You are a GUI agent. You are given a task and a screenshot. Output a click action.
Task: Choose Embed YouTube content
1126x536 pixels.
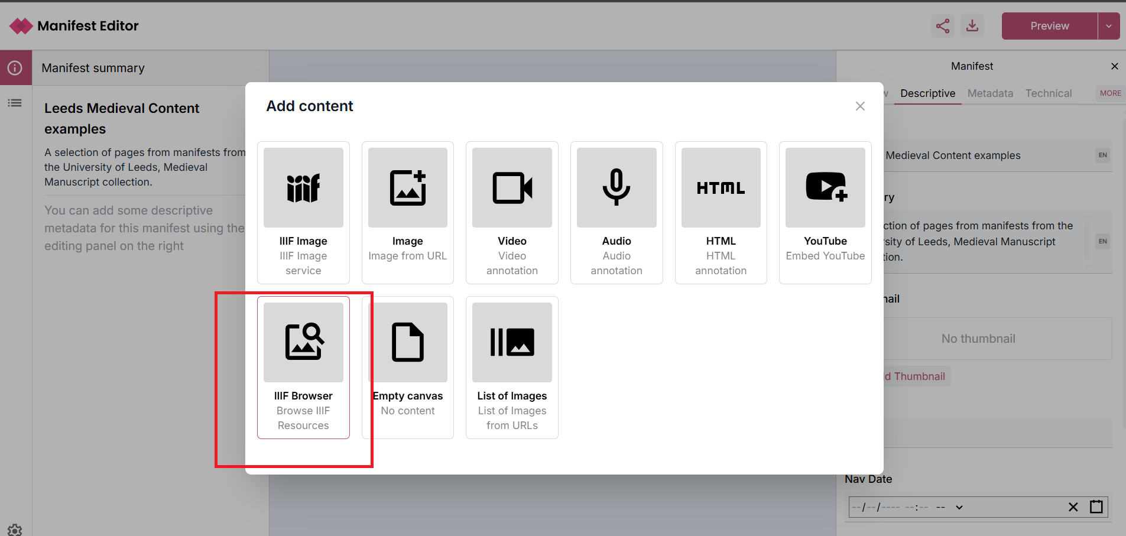825,212
